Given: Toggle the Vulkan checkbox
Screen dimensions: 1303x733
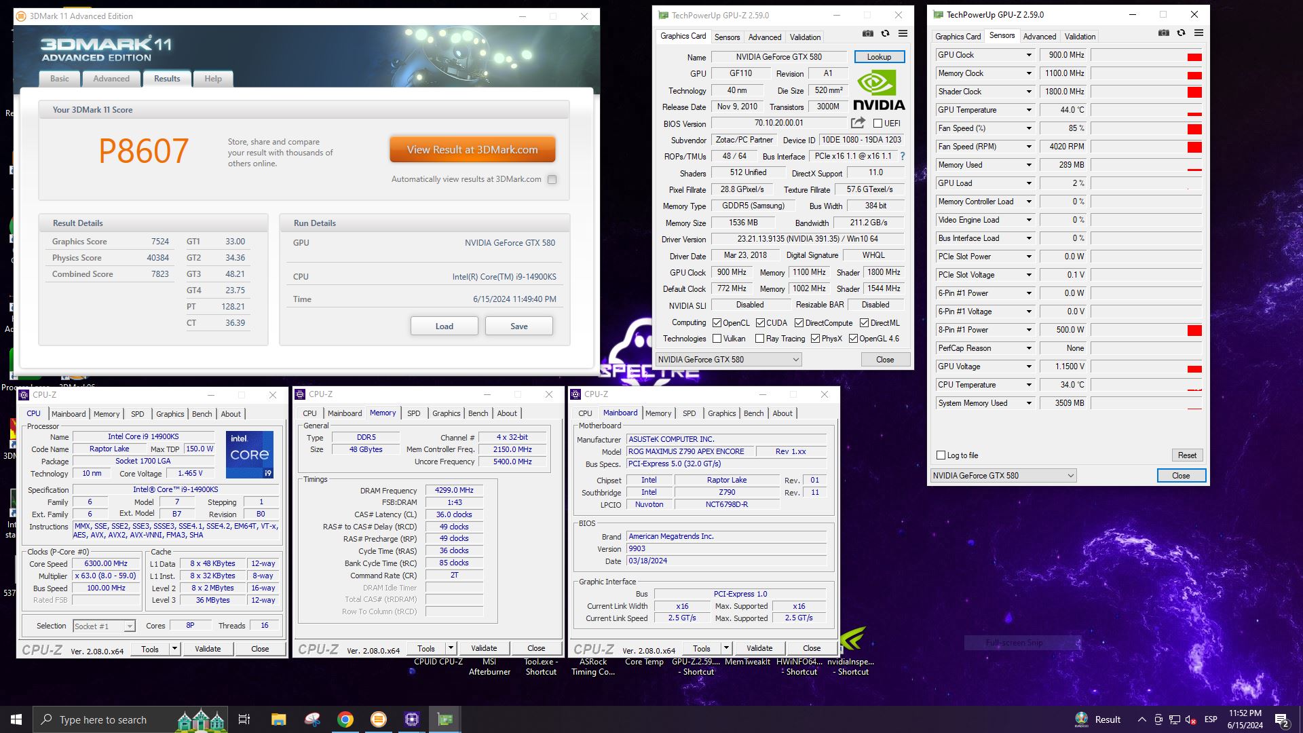Looking at the screenshot, I should coord(717,339).
